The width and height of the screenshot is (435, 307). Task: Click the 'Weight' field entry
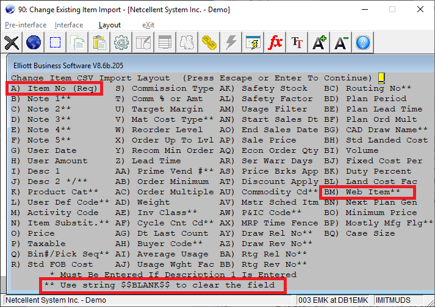142,202
